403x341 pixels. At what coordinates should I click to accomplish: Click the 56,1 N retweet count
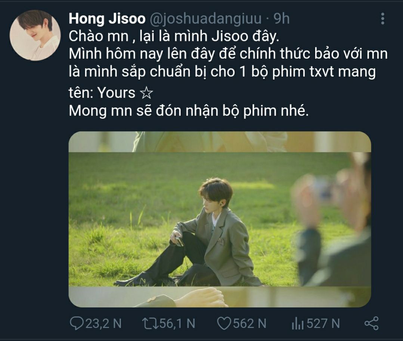click(177, 323)
